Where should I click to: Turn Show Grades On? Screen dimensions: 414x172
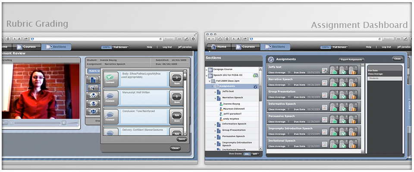[247, 154]
